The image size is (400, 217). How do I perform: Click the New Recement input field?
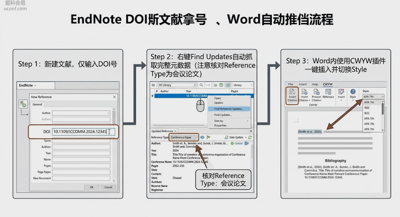(x=81, y=178)
